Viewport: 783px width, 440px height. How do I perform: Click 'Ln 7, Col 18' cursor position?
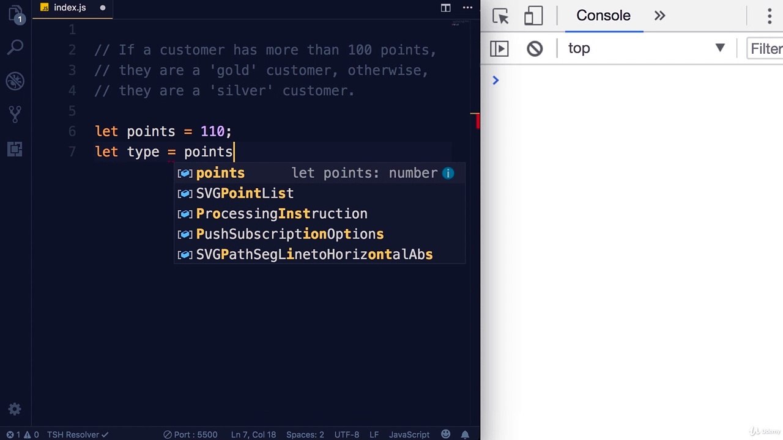click(x=253, y=435)
